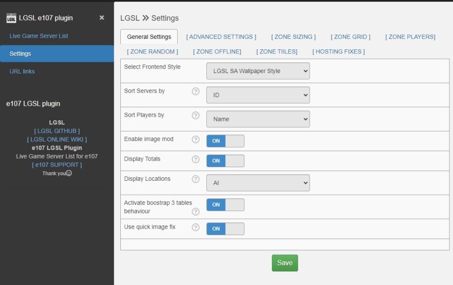453x285 pixels.
Task: Open help icon for Display Locations
Action: coord(196,179)
